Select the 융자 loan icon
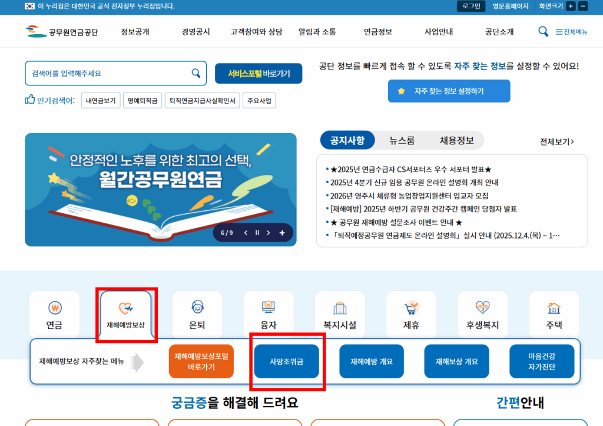The height and width of the screenshot is (426, 603). coord(269,314)
